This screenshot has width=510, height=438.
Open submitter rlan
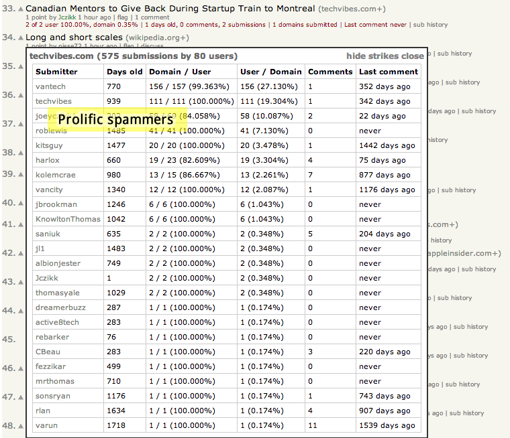42,411
